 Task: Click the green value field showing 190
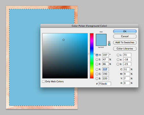106,74
